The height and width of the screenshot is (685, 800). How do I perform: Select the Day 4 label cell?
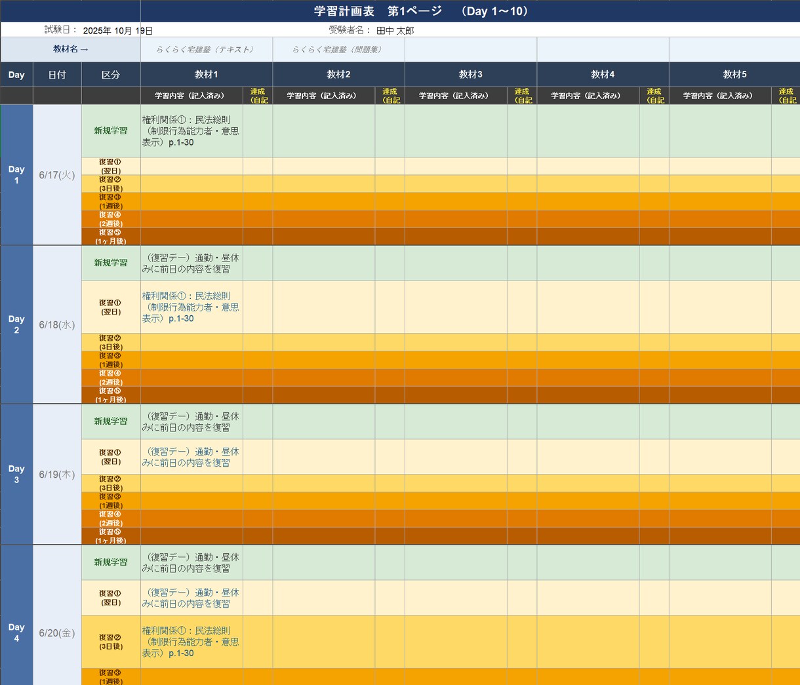pos(16,633)
